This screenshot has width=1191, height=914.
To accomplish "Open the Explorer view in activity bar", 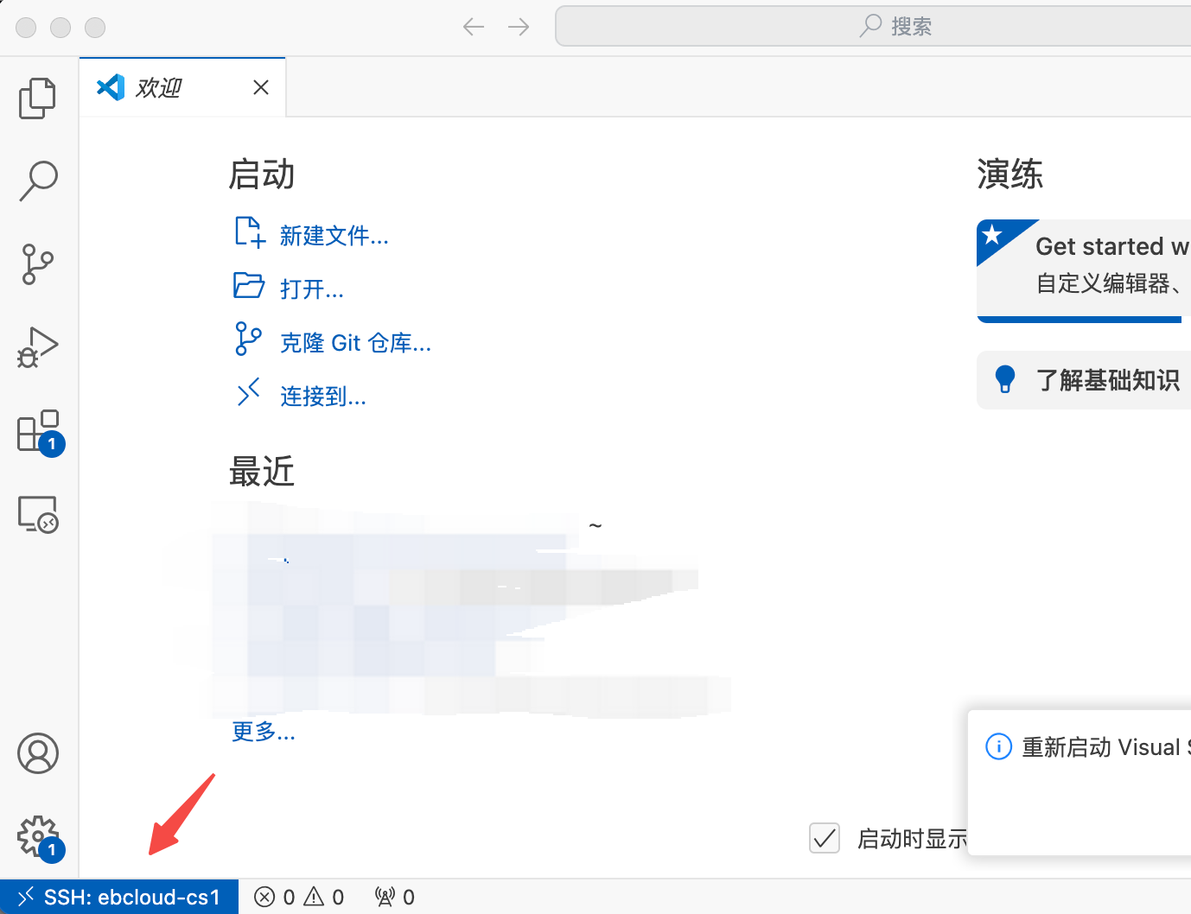I will 37,98.
